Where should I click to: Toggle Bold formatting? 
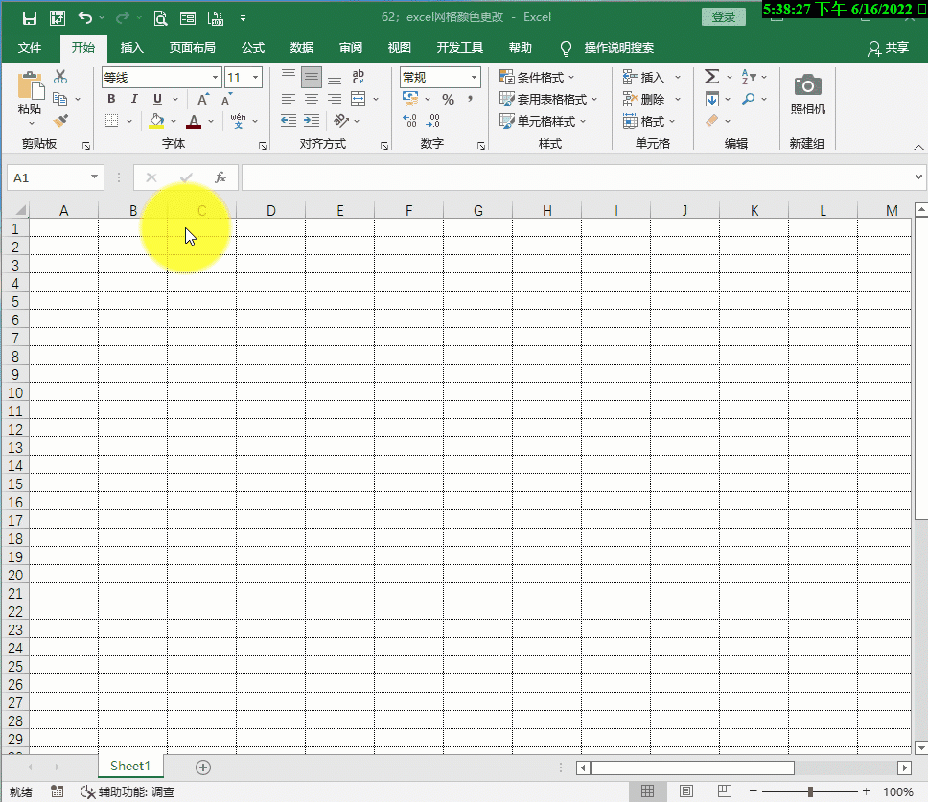[111, 99]
